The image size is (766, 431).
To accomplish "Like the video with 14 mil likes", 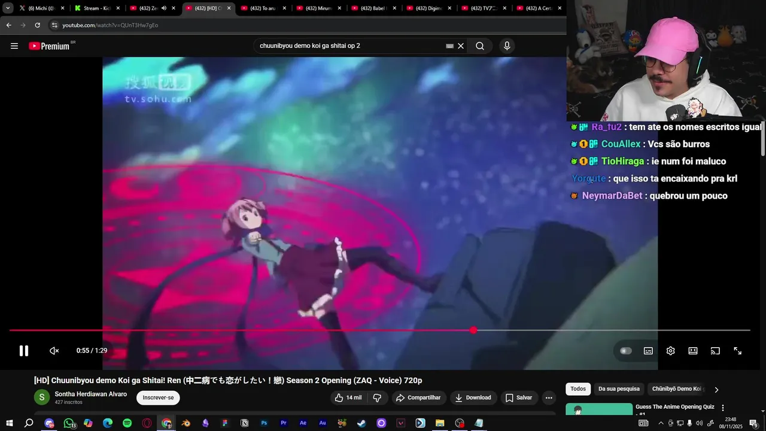I will [348, 397].
